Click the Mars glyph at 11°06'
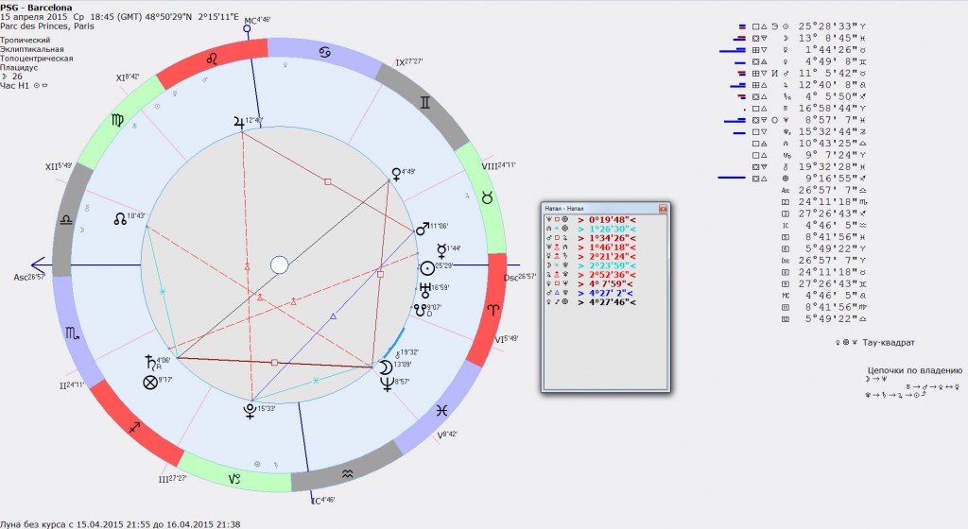 (x=423, y=230)
